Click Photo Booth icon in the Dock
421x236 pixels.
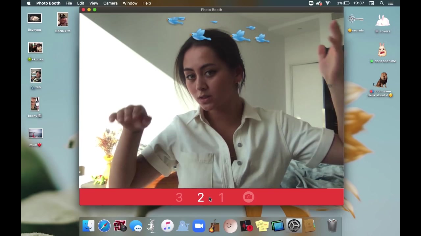click(120, 226)
